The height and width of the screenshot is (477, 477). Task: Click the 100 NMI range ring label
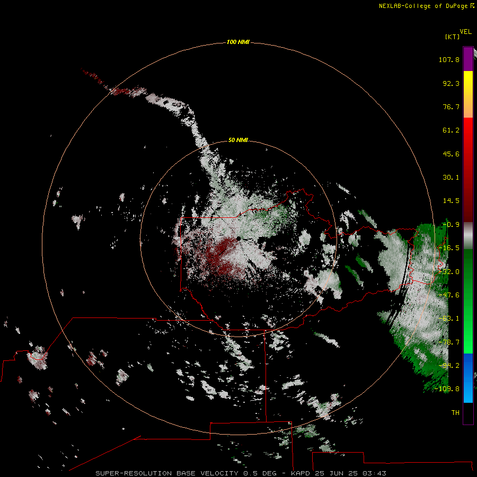click(x=238, y=42)
